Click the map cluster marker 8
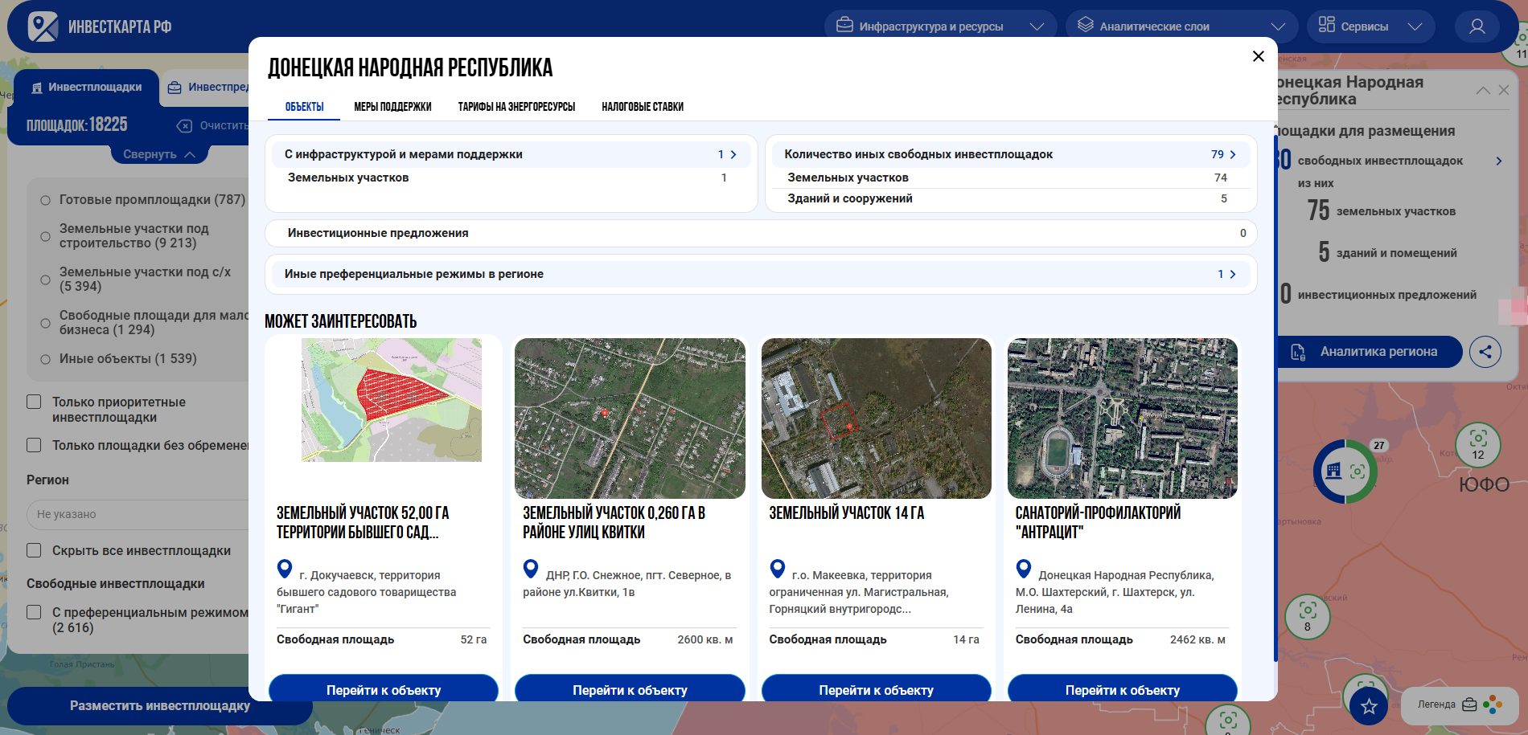 coord(1308,617)
